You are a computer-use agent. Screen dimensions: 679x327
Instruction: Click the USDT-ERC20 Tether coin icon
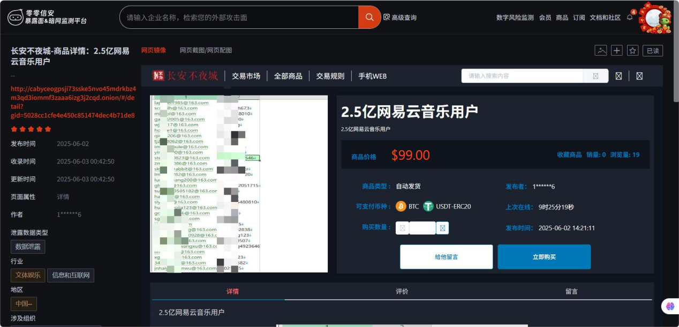(x=428, y=206)
